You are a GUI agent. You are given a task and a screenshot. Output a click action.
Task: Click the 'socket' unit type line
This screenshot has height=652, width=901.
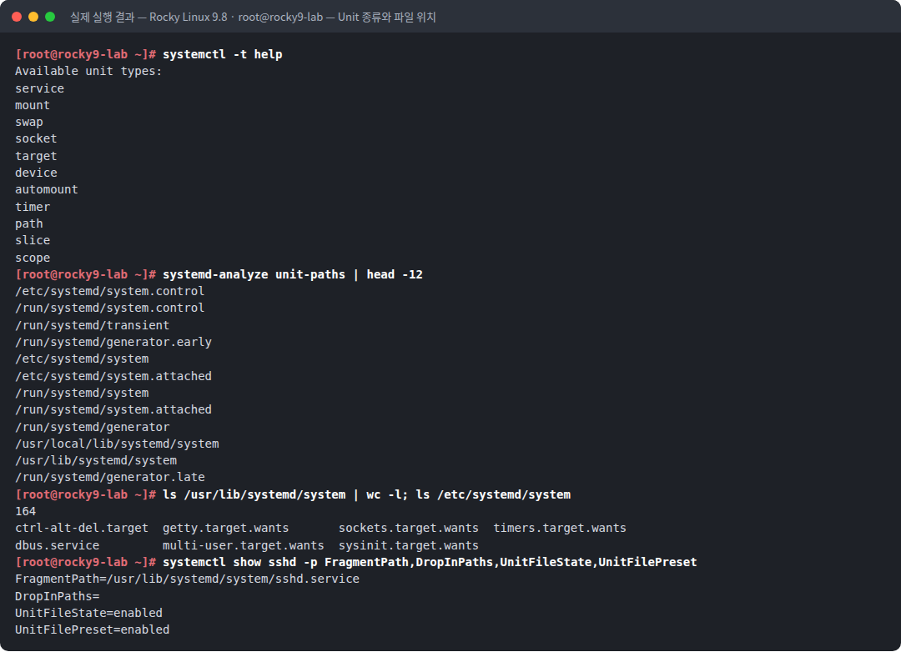[x=36, y=139]
